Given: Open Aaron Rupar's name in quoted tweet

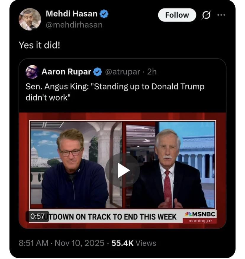Looking at the screenshot, I should coord(67,72).
